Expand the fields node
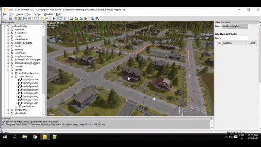The height and width of the screenshot is (147, 261). coord(8,46)
